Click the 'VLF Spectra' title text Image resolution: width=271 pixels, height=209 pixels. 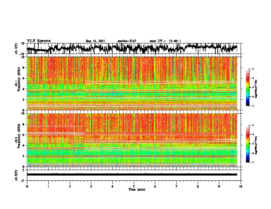pos(39,41)
